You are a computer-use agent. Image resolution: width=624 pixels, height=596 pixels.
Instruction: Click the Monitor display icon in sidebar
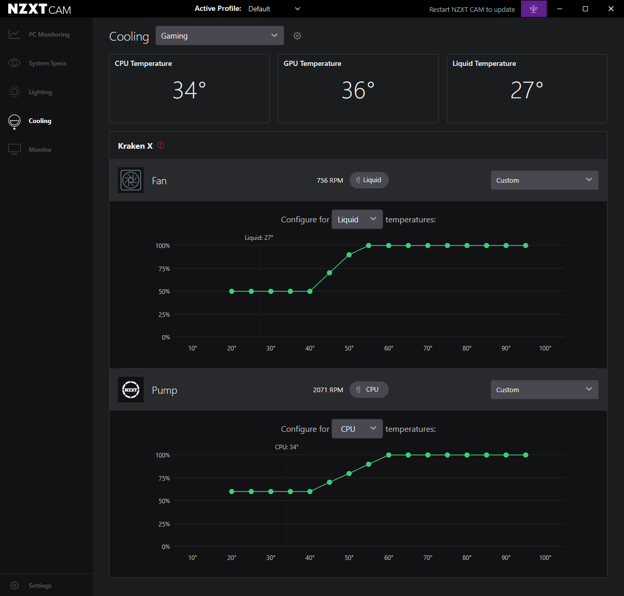tap(14, 150)
